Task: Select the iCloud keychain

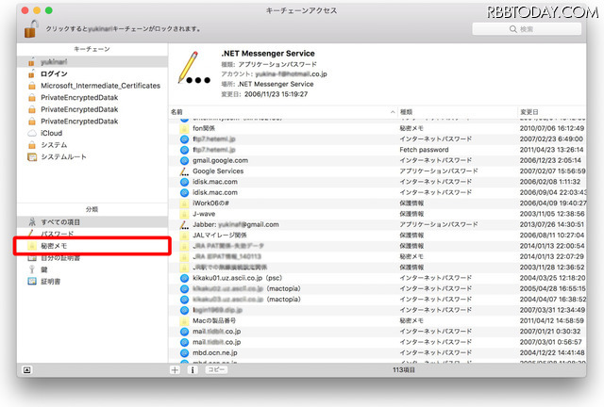Action: coord(92,133)
